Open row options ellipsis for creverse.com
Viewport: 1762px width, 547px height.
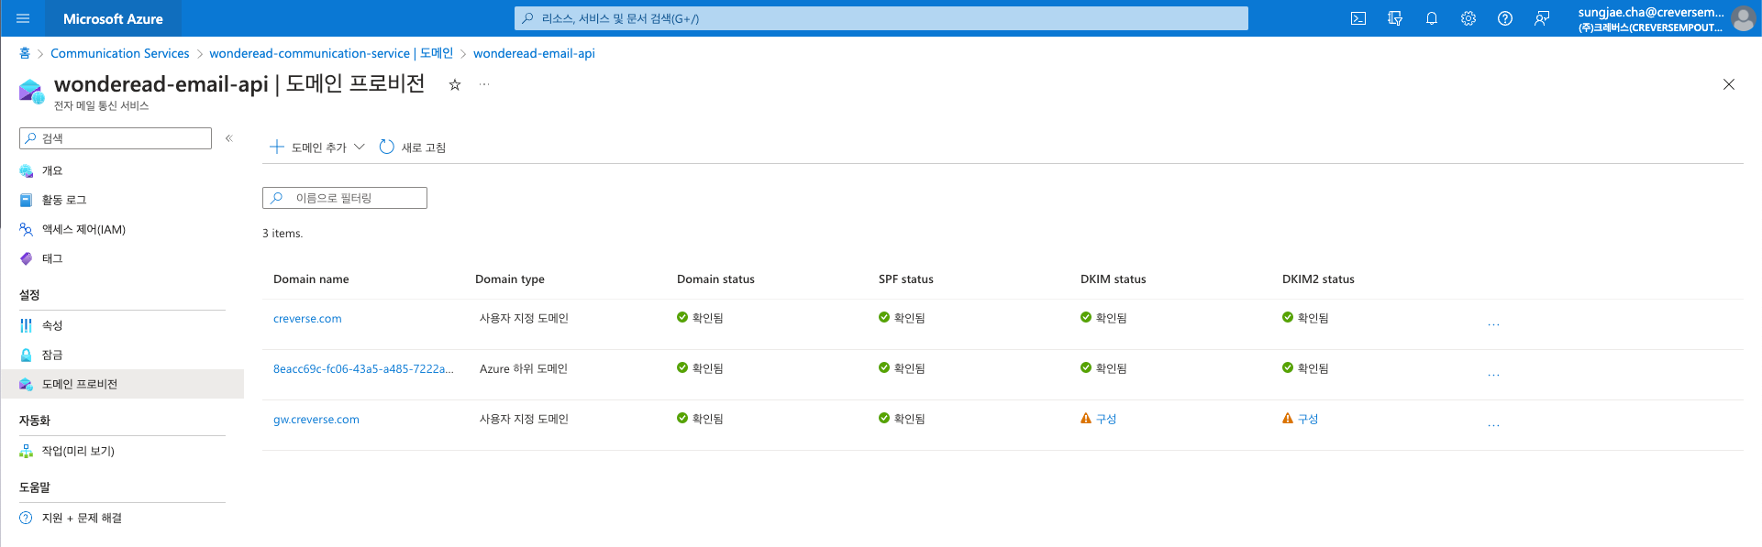(1493, 323)
